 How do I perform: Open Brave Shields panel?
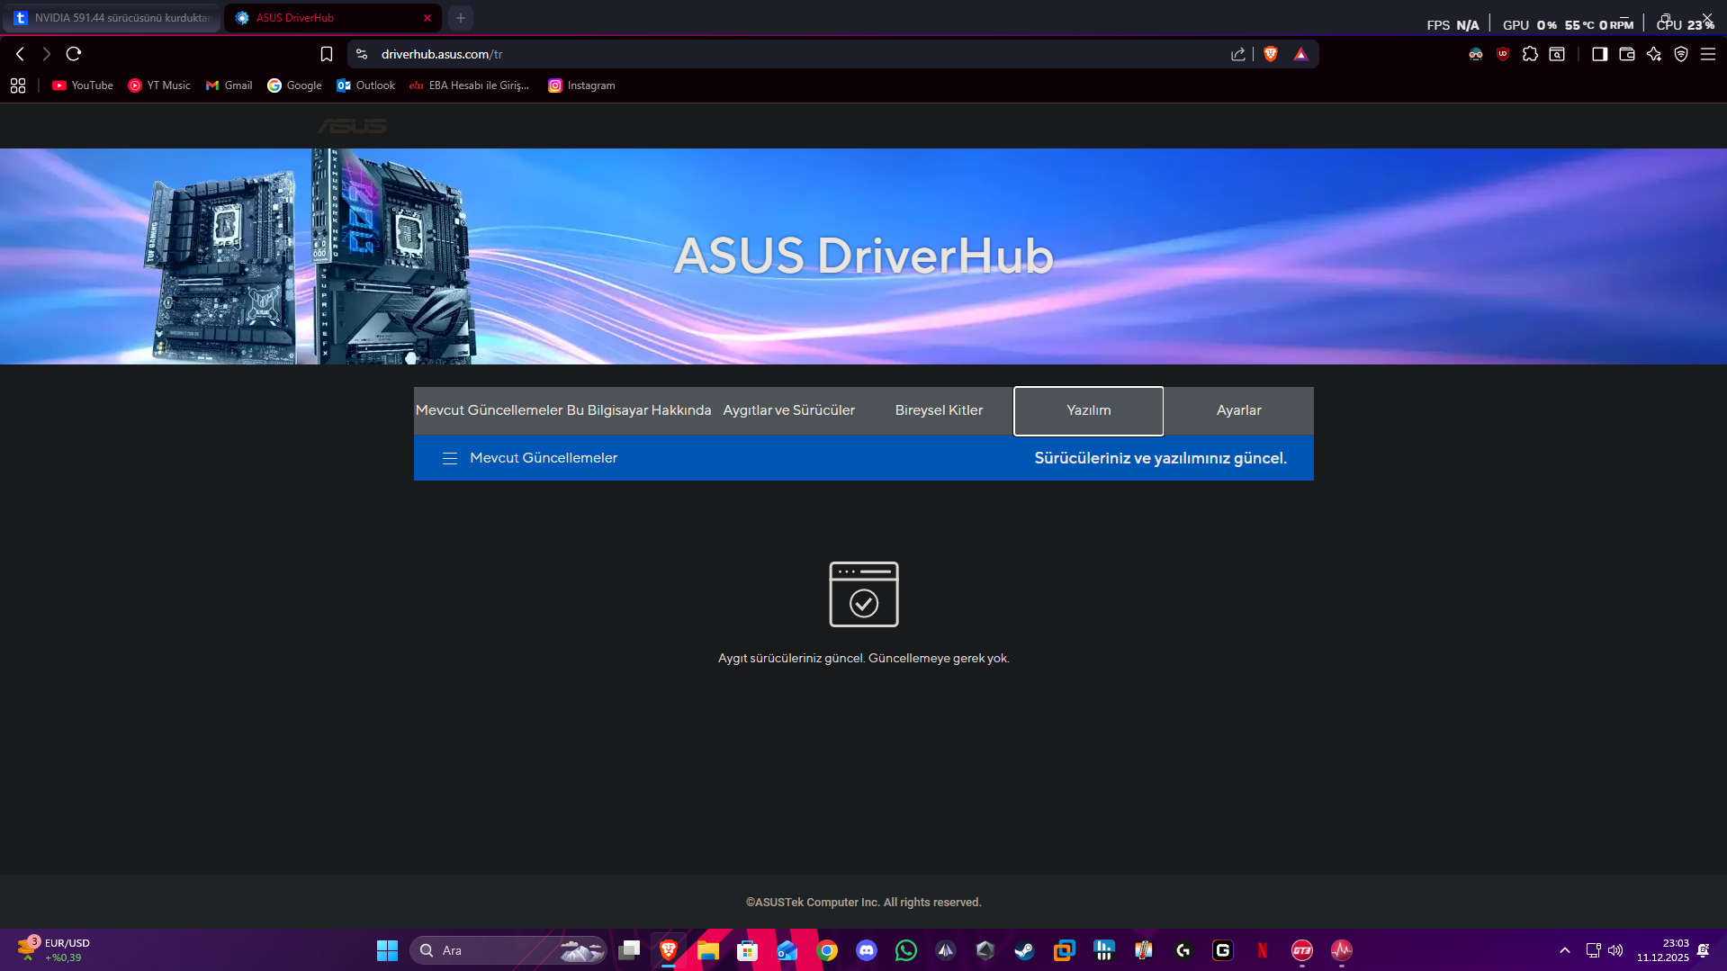coord(1271,54)
